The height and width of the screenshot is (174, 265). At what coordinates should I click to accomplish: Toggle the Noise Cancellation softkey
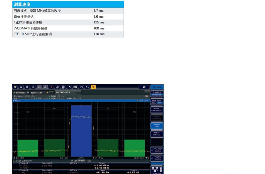click(x=157, y=109)
